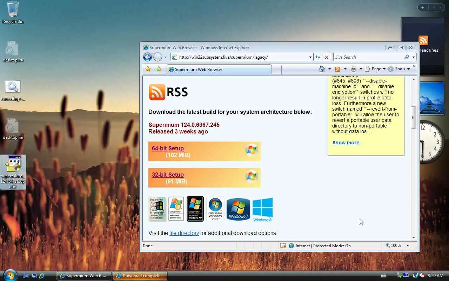The height and width of the screenshot is (281, 449).
Task: Click Windows orb in 32-bit Setup banner
Action: tap(252, 176)
